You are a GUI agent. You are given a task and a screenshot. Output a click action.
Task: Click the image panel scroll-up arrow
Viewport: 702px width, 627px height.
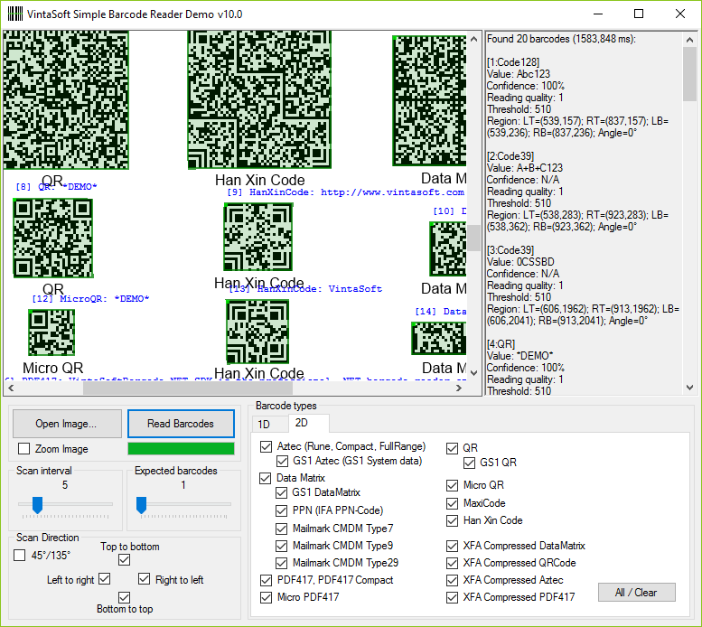[473, 39]
